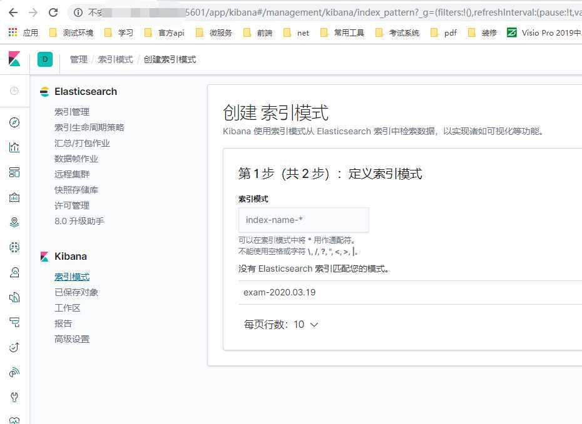Click the Kibana section heading
582x424 pixels.
pos(71,256)
